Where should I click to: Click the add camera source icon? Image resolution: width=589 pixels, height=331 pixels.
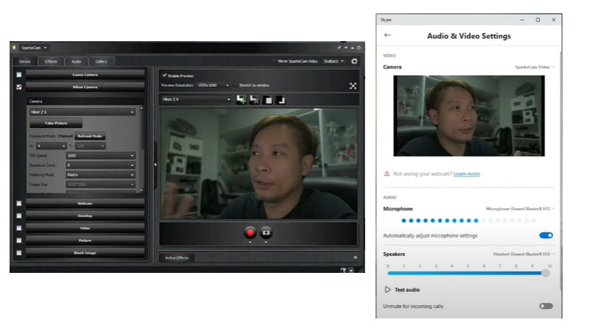pyautogui.click(x=241, y=99)
